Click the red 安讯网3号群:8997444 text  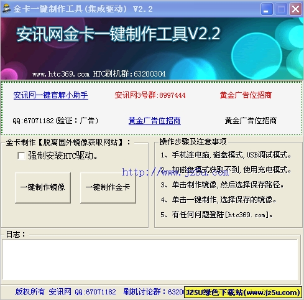(150, 95)
